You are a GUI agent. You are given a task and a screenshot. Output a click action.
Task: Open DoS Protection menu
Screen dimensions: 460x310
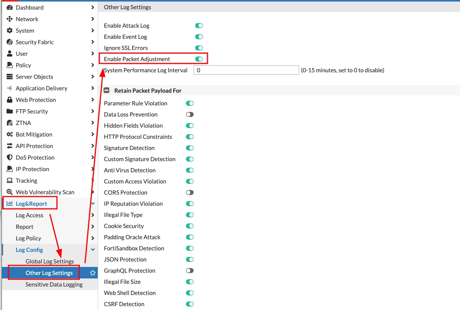coord(50,158)
